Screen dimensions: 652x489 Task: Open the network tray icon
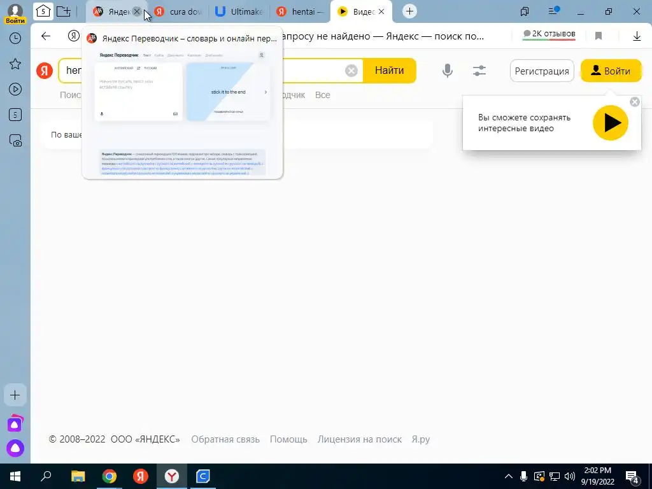[555, 476]
